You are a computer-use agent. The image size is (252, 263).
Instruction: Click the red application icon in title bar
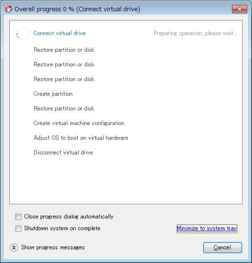pyautogui.click(x=8, y=9)
